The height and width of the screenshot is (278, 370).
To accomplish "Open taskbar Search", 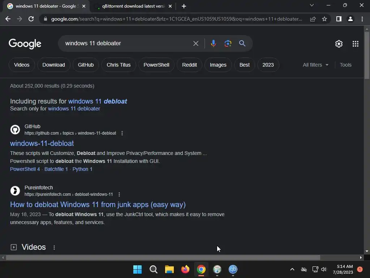I will pyautogui.click(x=153, y=269).
